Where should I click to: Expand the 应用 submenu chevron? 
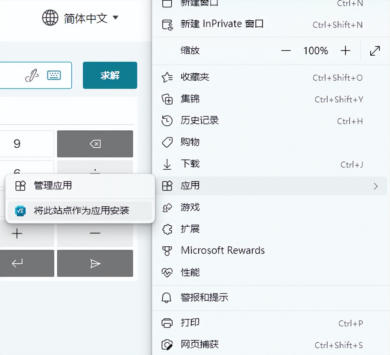coord(376,186)
